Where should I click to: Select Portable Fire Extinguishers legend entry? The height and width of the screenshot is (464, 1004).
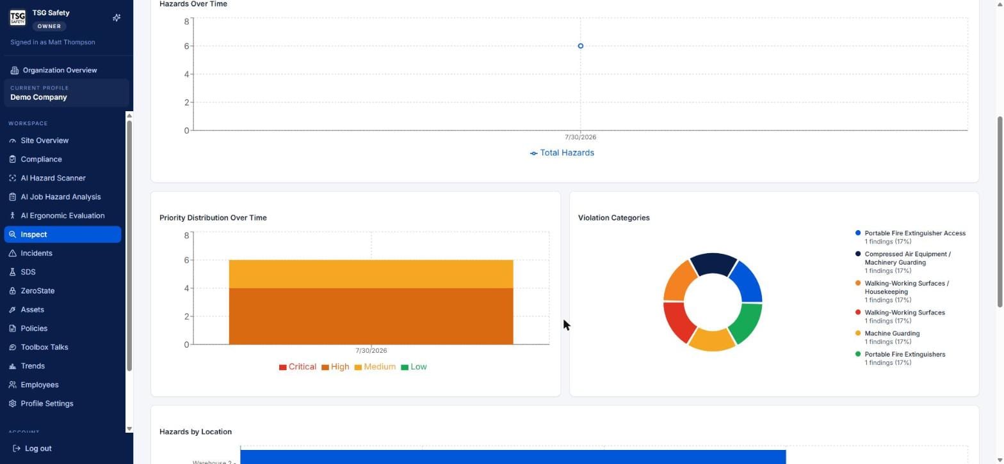(900, 359)
